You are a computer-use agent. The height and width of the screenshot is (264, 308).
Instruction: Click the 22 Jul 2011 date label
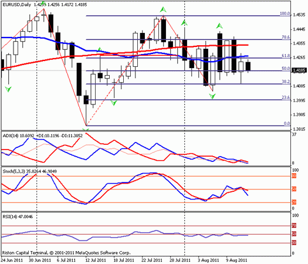[152, 260]
